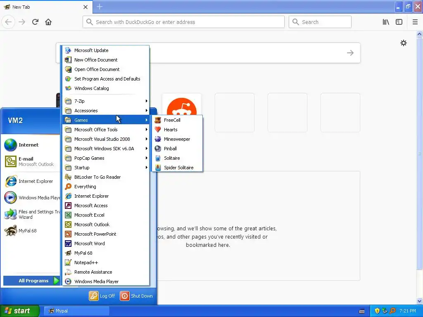Launch Everything search program
This screenshot has height=317, width=423.
pyautogui.click(x=106, y=187)
